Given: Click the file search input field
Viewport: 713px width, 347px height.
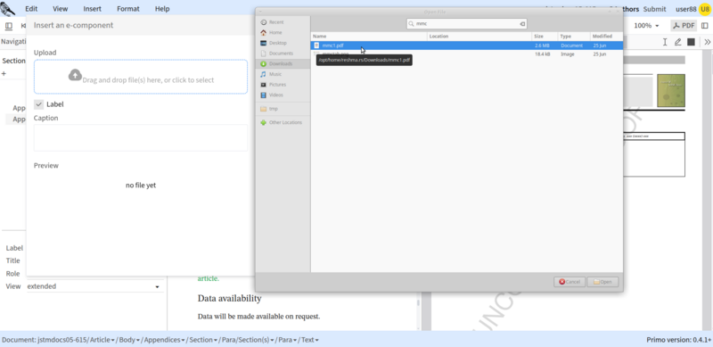Looking at the screenshot, I should click(x=466, y=24).
